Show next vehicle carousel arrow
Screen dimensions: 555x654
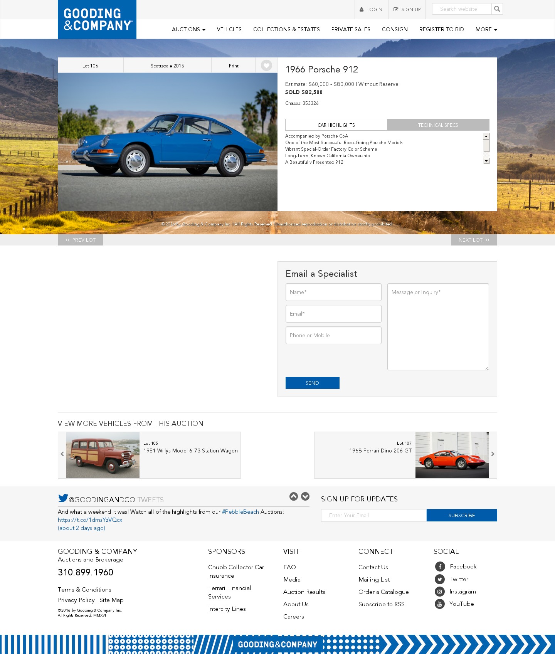tap(493, 454)
